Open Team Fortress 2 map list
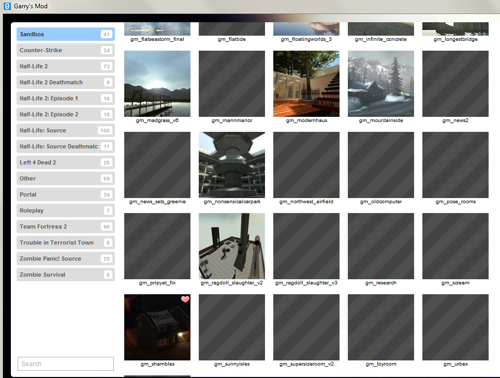 pyautogui.click(x=66, y=226)
